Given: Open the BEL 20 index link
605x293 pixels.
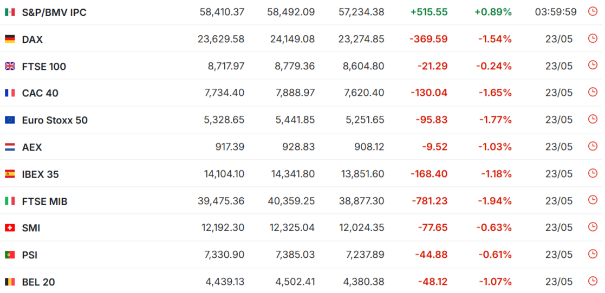Looking at the screenshot, I should [x=38, y=282].
